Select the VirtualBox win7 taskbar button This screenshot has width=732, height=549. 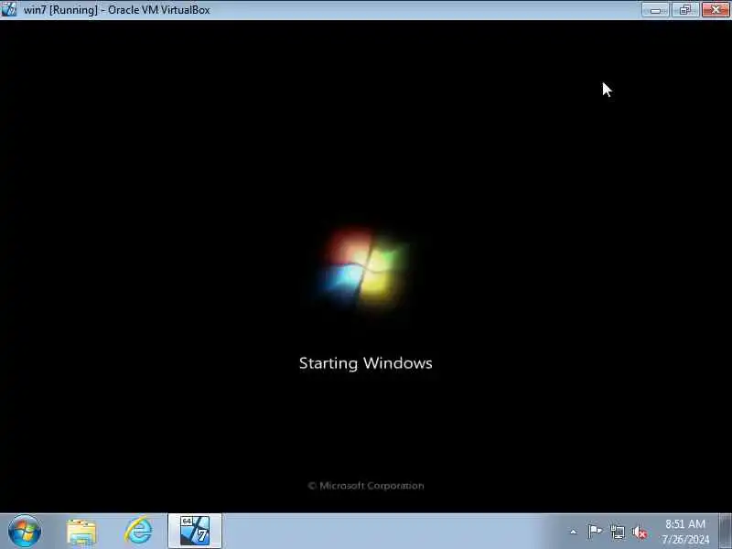point(195,531)
